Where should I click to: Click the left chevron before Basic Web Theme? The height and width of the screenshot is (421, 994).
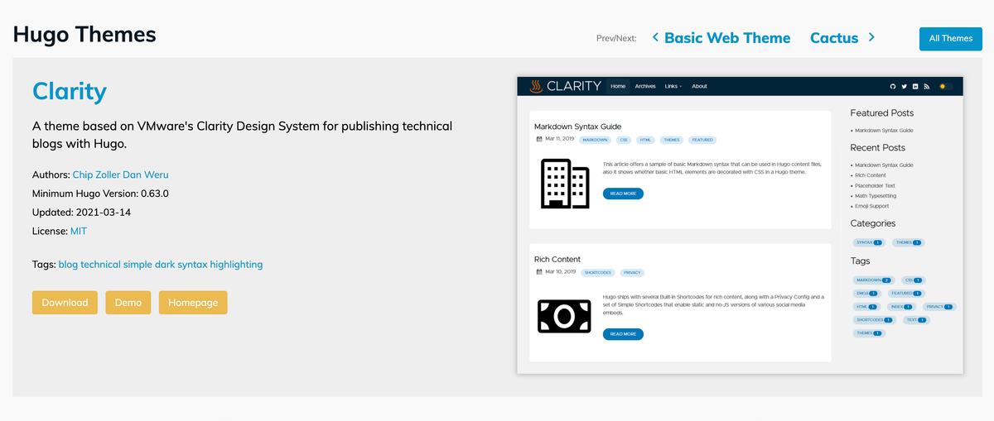pyautogui.click(x=655, y=37)
